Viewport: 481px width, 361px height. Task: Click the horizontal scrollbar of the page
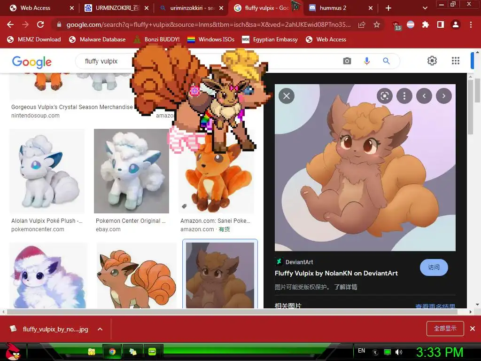[232, 312]
